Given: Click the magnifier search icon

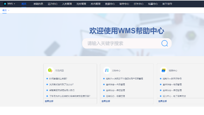Looking at the screenshot, I should tap(165, 43).
